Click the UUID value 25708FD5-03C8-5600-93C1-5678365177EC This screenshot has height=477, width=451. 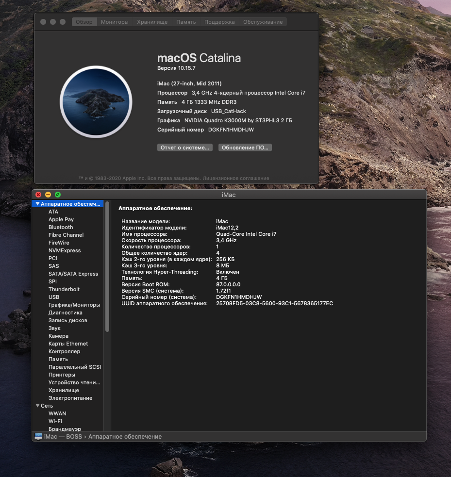(274, 303)
